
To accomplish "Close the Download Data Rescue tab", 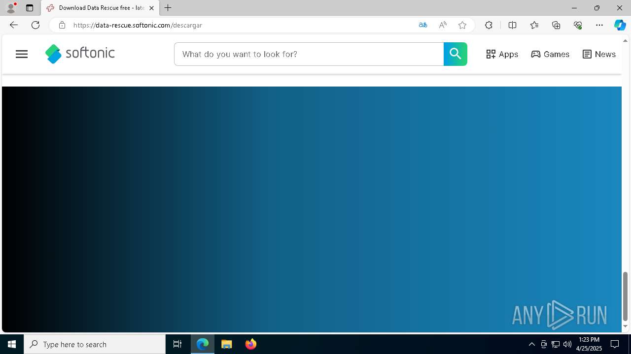I will click(x=151, y=8).
